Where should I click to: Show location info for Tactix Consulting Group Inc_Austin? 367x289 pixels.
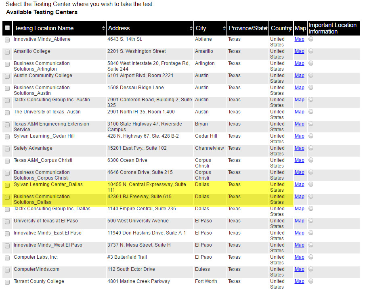(311, 99)
